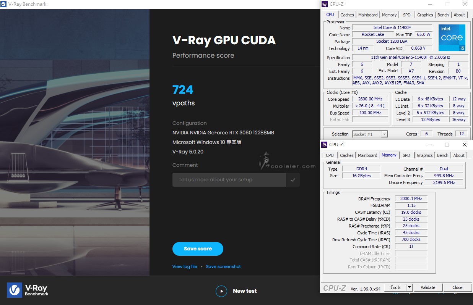Click the Max TDP value '65.0 W'

(424, 35)
